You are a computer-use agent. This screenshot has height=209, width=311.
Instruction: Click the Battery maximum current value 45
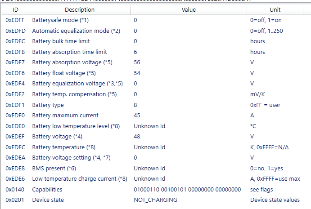(x=137, y=116)
